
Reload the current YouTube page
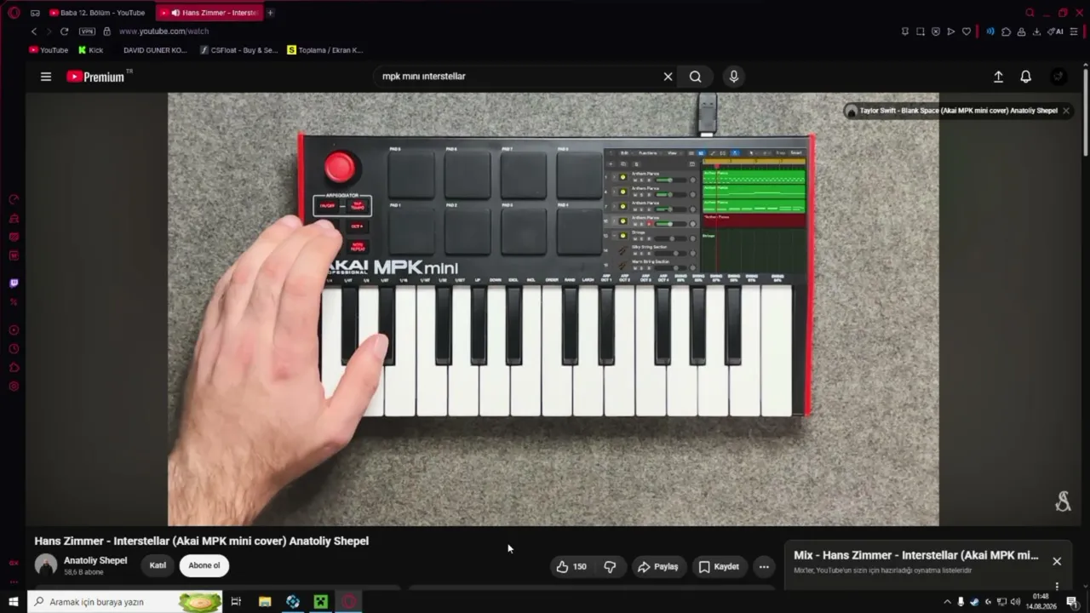(x=64, y=32)
